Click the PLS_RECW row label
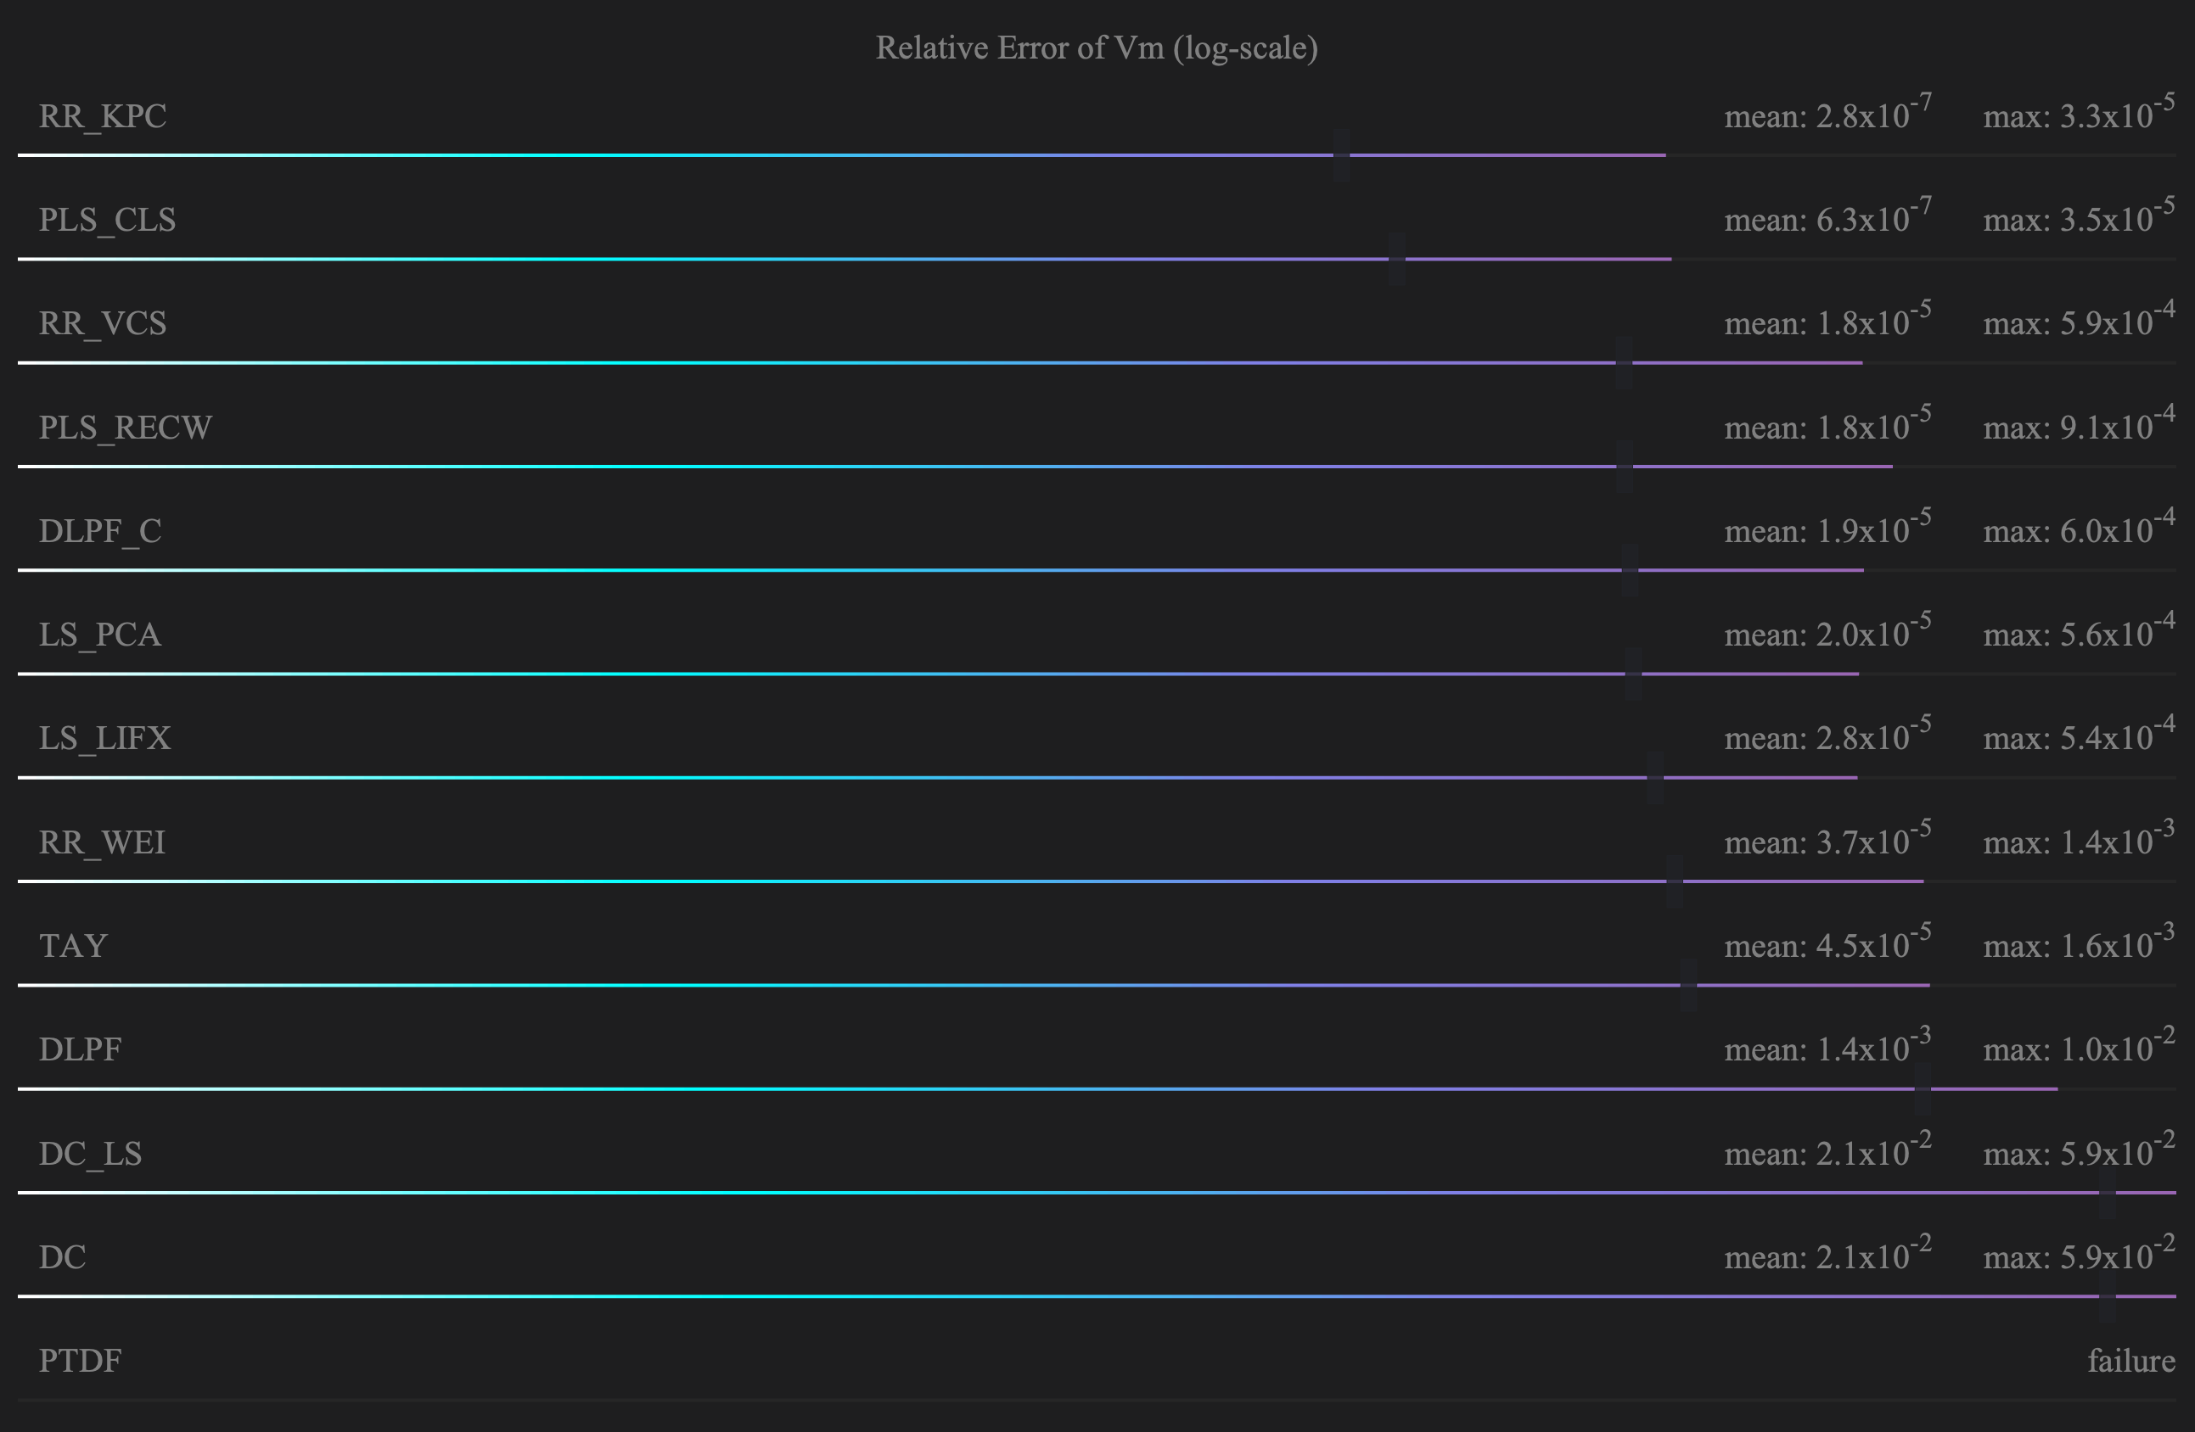The height and width of the screenshot is (1432, 2195). pyautogui.click(x=126, y=428)
